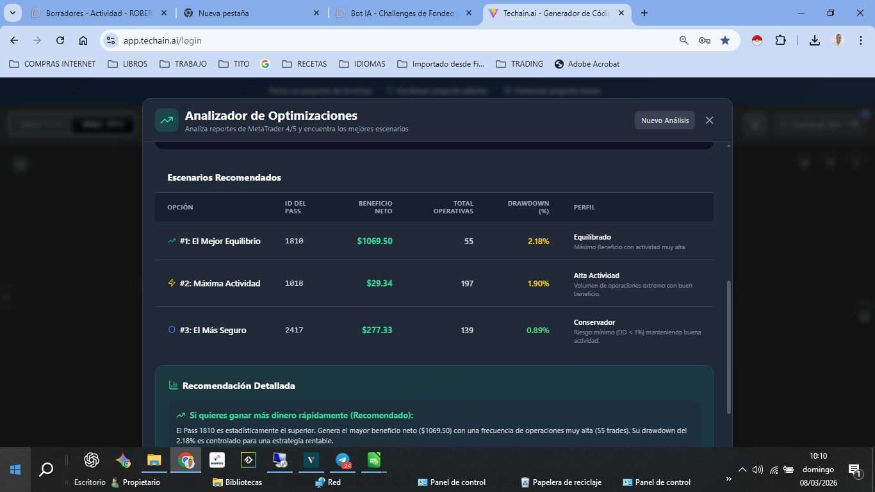The width and height of the screenshot is (875, 492).
Task: Open the password manager key icon
Action: pyautogui.click(x=705, y=40)
